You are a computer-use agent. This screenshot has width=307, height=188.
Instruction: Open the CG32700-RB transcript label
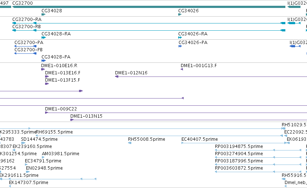(x=26, y=27)
